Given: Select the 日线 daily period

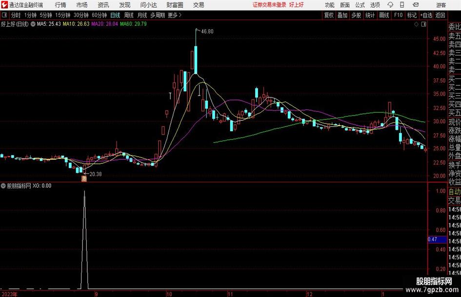Looking at the screenshot, I should tap(115, 15).
